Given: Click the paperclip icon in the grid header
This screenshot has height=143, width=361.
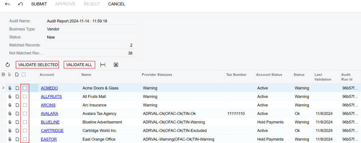Looking at the screenshot, I should click(10, 75).
